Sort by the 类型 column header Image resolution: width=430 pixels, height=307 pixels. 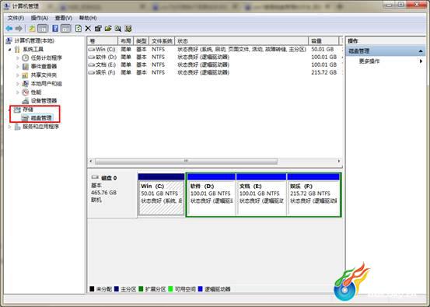[x=142, y=41]
